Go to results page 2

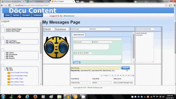[112, 76]
